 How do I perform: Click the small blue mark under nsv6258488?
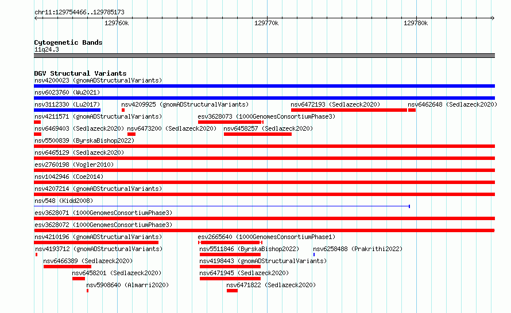click(x=314, y=255)
